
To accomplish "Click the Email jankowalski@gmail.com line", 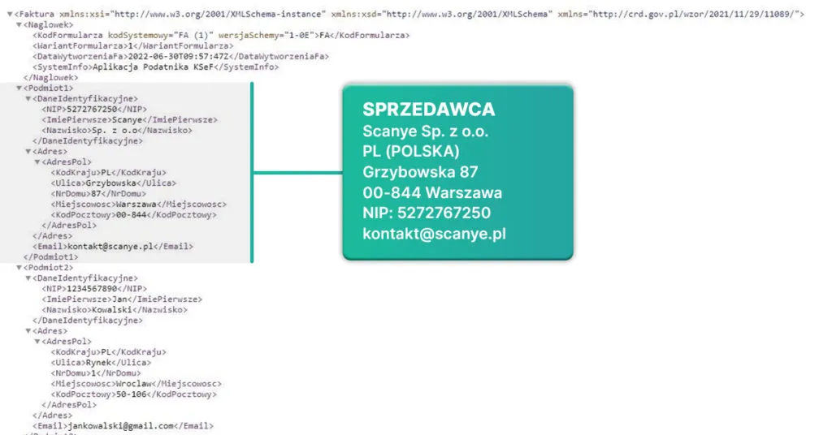I will 123,426.
